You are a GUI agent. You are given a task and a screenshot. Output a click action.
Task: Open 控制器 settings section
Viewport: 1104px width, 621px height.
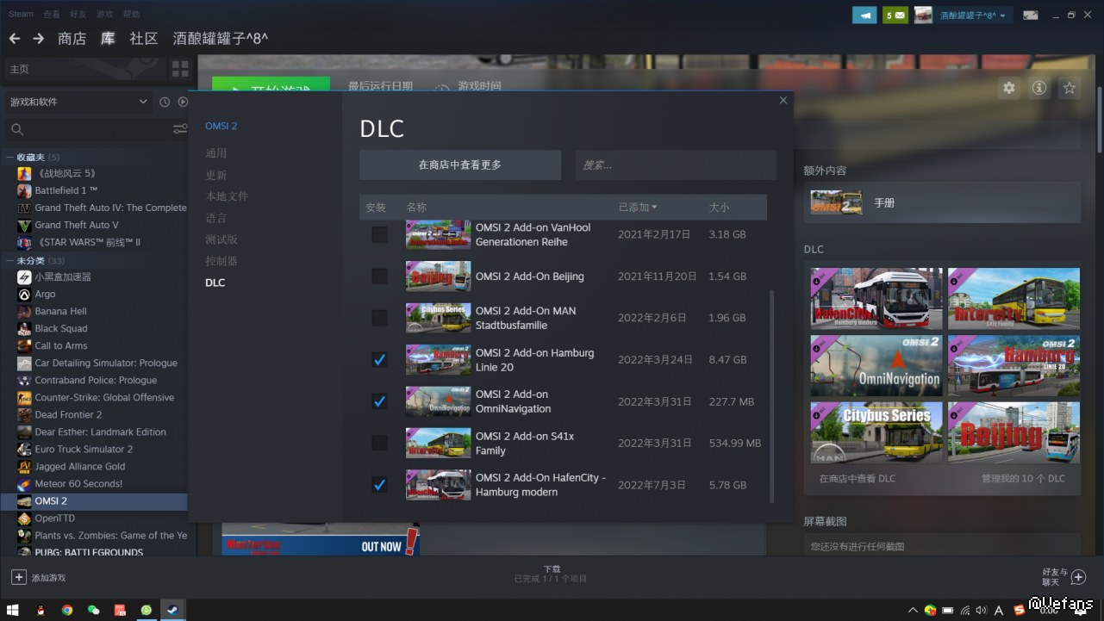[x=221, y=261]
